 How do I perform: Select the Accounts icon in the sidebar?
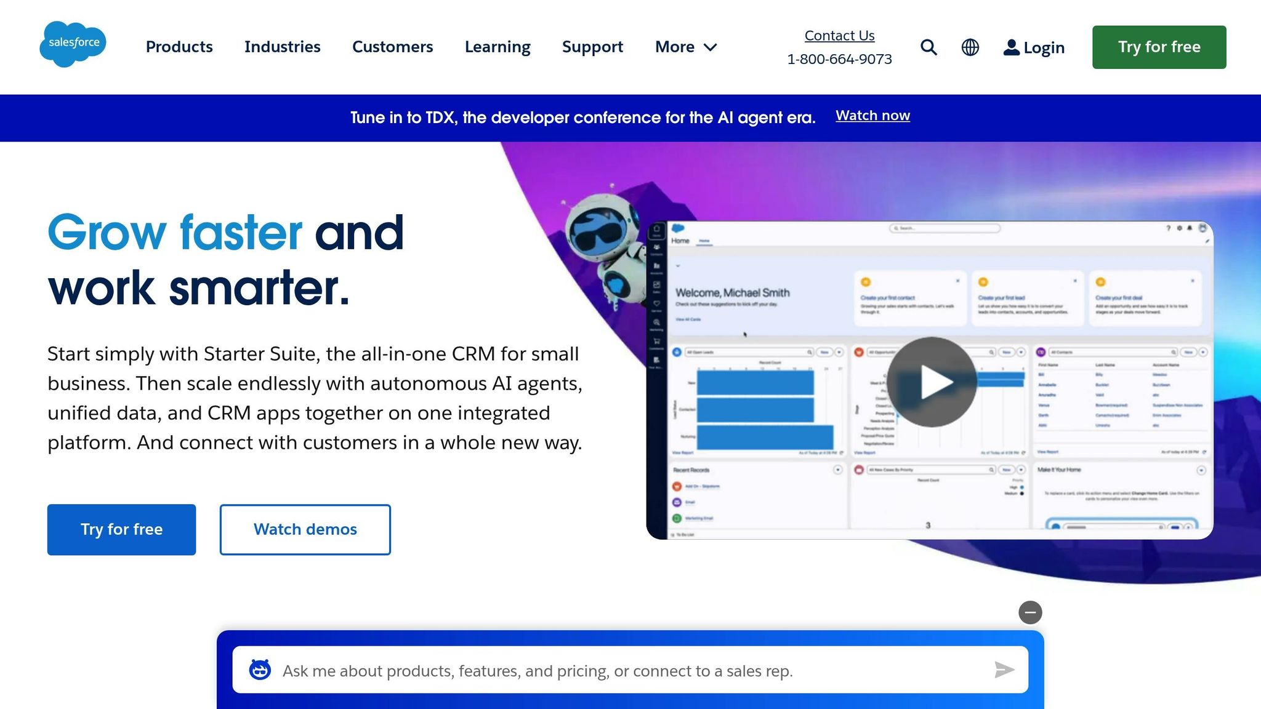point(657,264)
